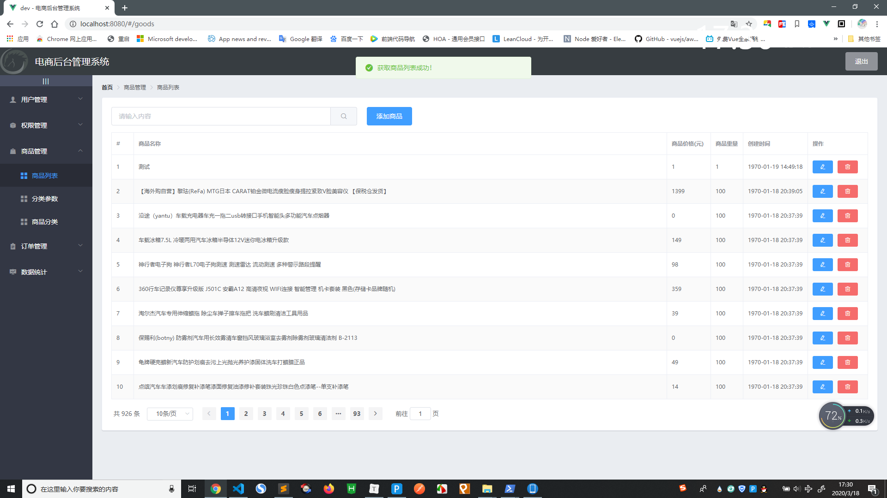Select the 商品分类 menu item
Image resolution: width=887 pixels, height=498 pixels.
(x=45, y=222)
